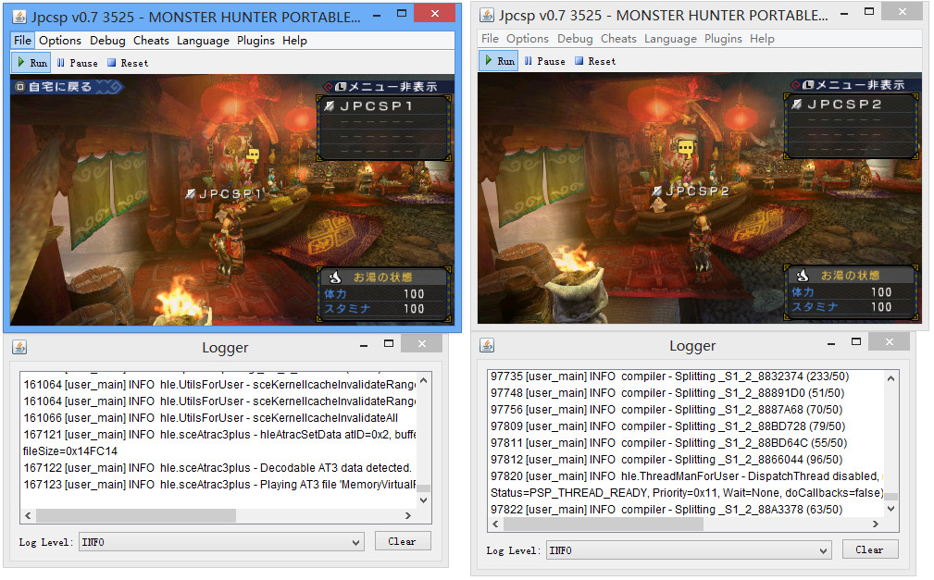Select the 'Splitting _S1_2_8832374 (233/50)' log line
The height and width of the screenshot is (580, 934).
click(x=670, y=376)
